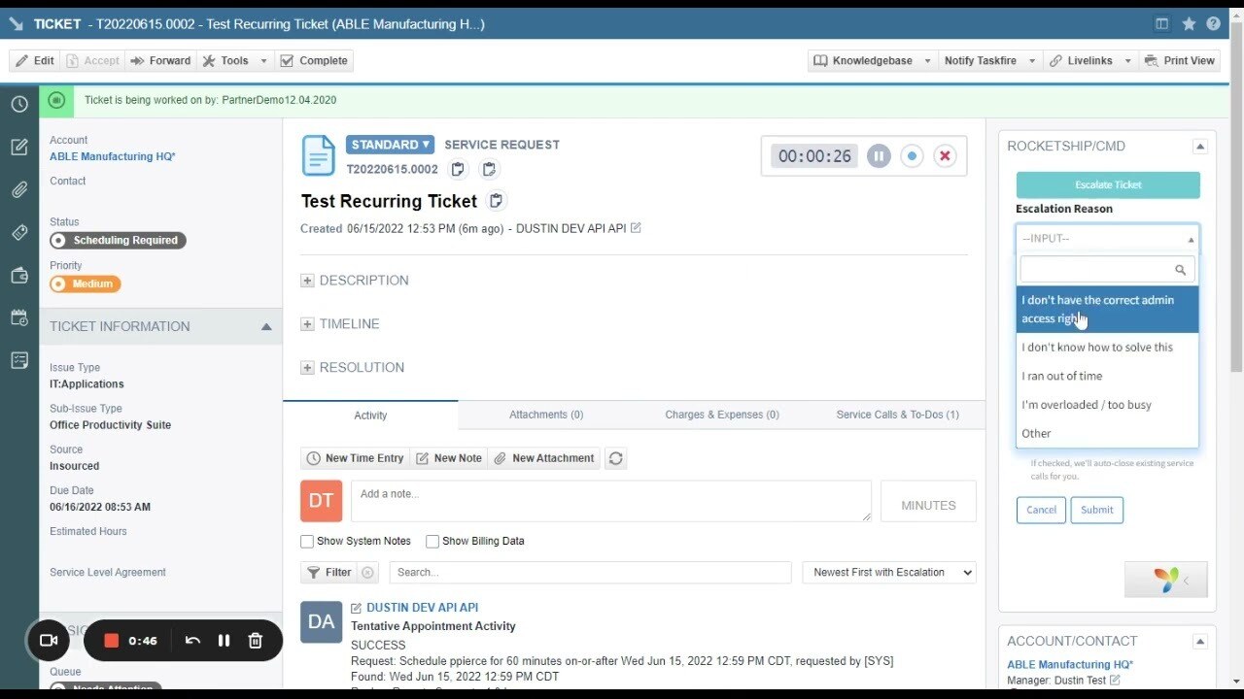Open the Tools dropdown menu
The width and height of the screenshot is (1244, 699).
(x=234, y=60)
